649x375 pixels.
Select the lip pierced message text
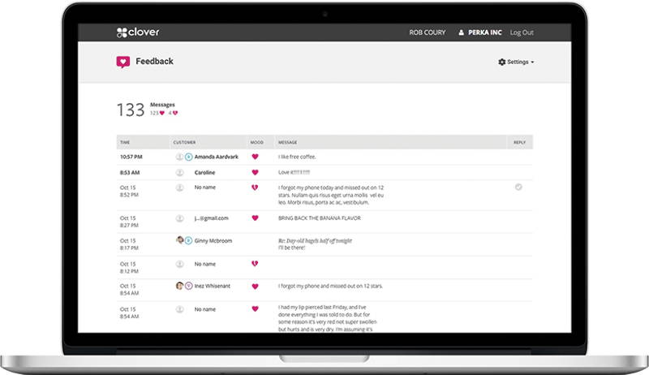point(328,318)
